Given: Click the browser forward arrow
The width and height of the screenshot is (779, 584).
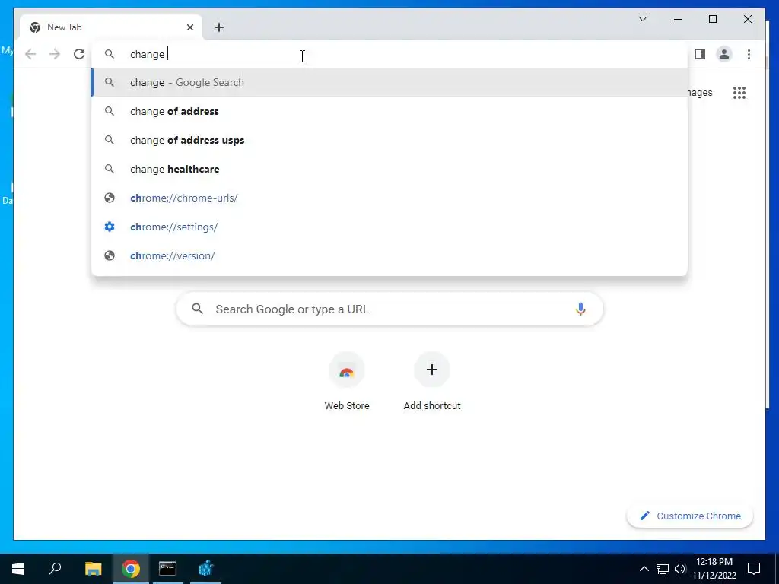Looking at the screenshot, I should point(55,54).
